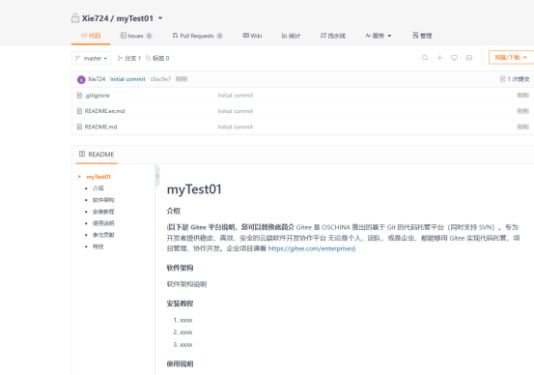Collapse the README outline sidebar handle
Screen dimensions: 534x375
click(x=157, y=176)
